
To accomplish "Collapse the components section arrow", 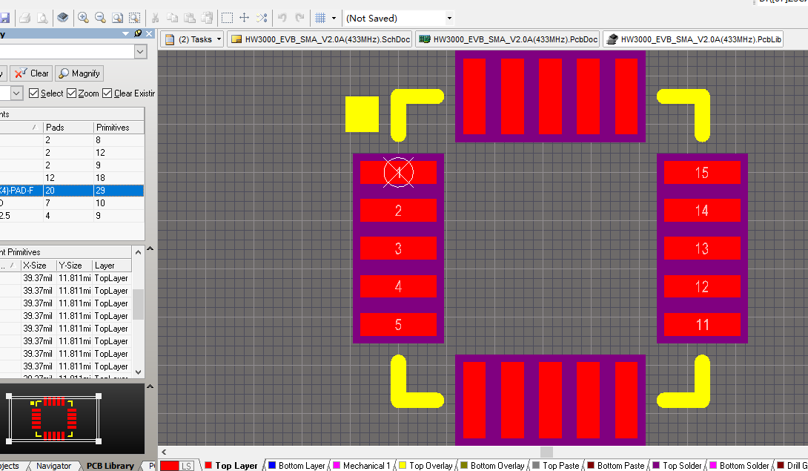I will [150, 248].
